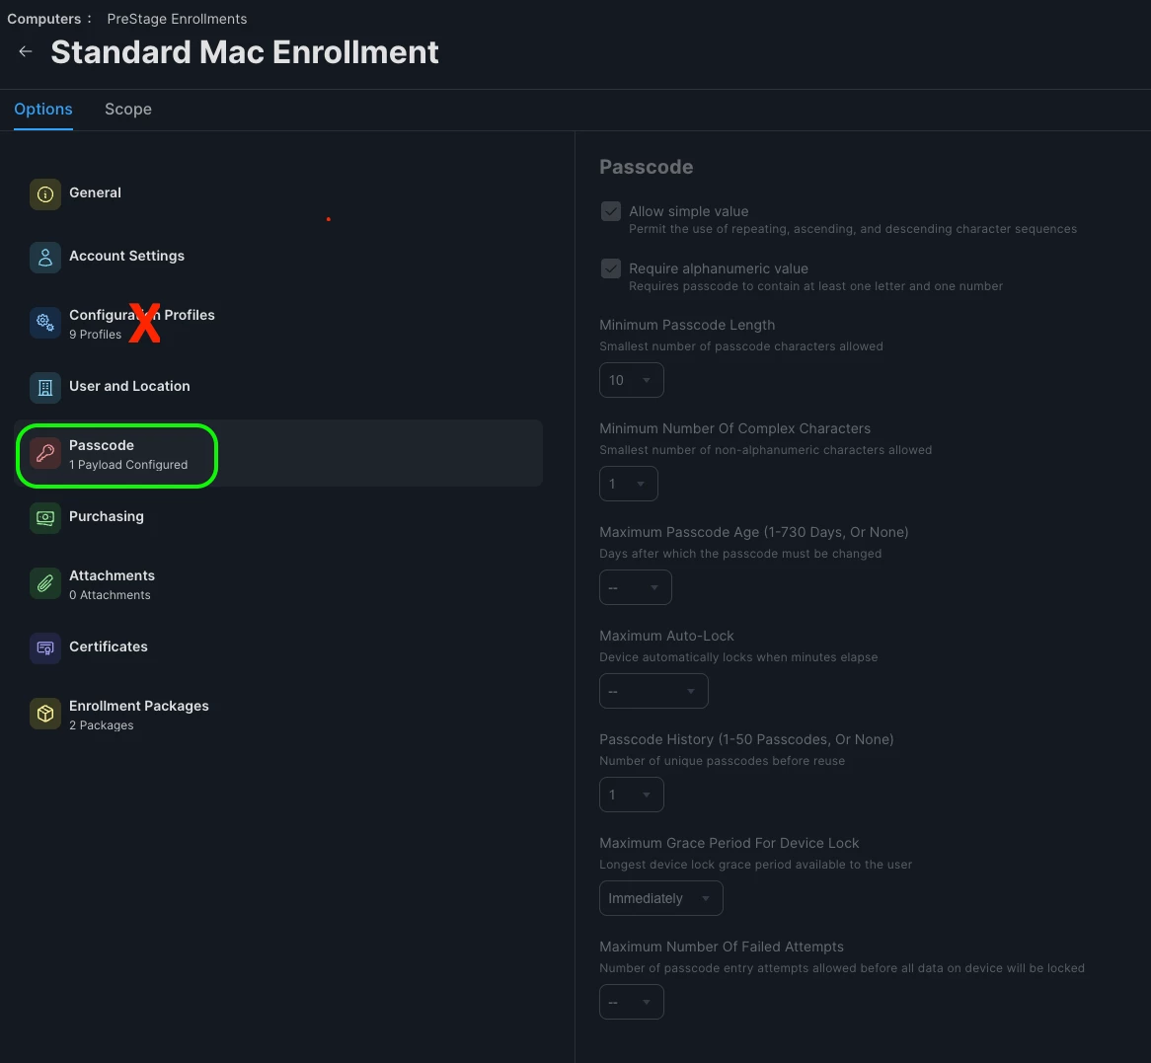Click the Attachments paperclip icon
The height and width of the screenshot is (1063, 1151).
pyautogui.click(x=45, y=583)
